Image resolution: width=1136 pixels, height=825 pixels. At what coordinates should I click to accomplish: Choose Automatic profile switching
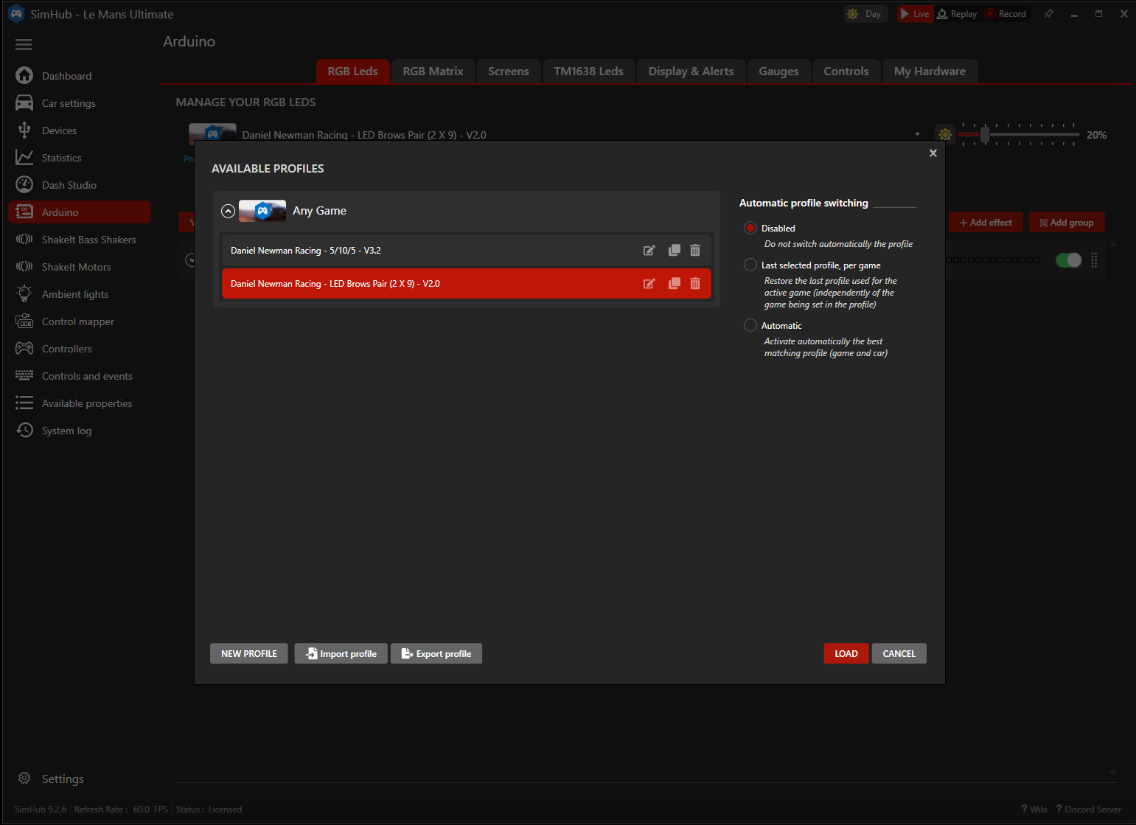[750, 325]
